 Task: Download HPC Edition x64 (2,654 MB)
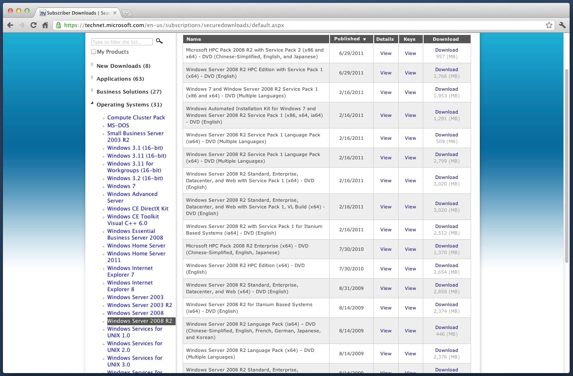click(x=446, y=265)
